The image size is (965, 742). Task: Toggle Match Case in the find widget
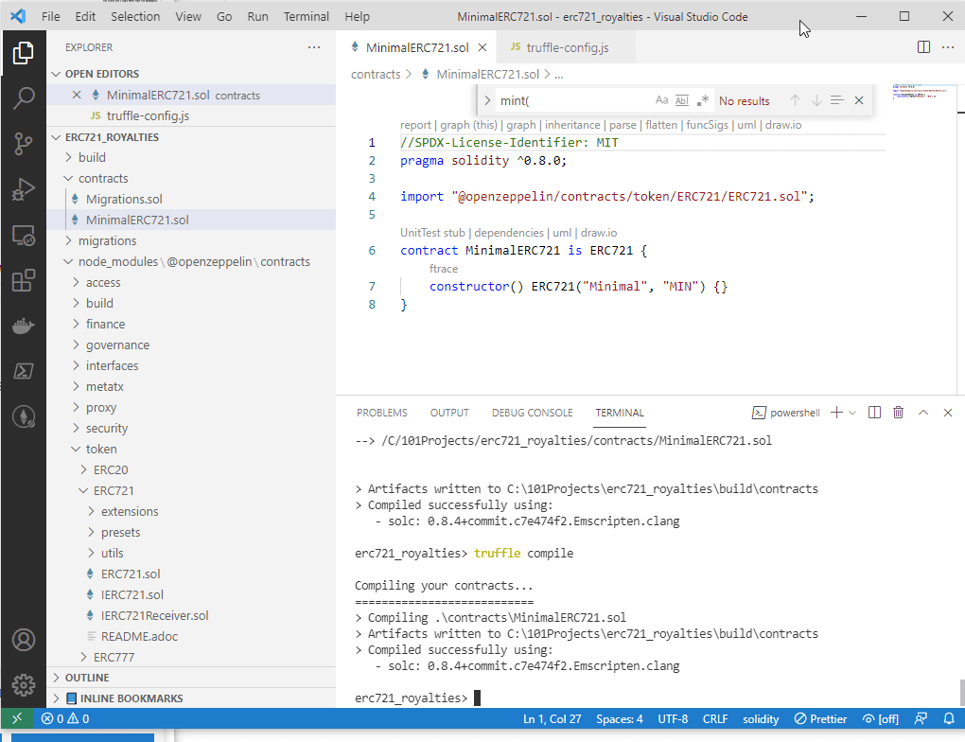661,100
